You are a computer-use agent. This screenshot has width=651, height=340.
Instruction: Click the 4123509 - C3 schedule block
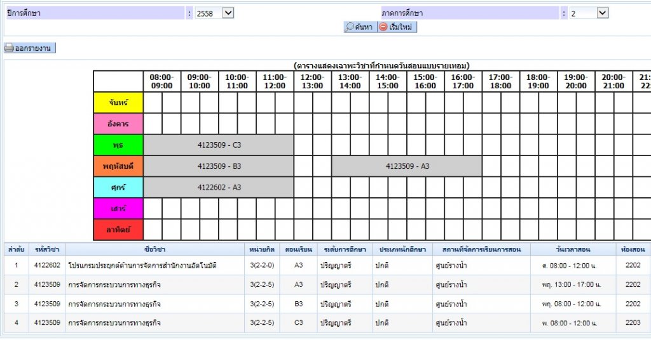[219, 145]
